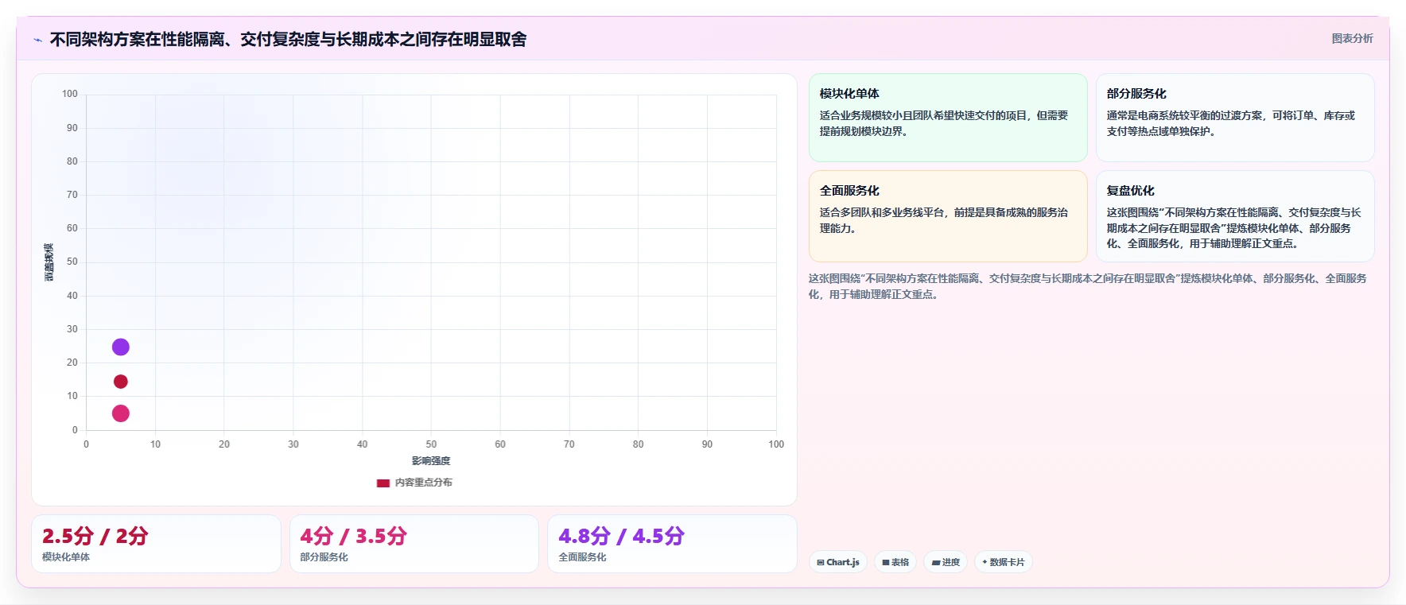Click the 4分 / 3.5分 stat card
This screenshot has width=1406, height=605.
tap(414, 544)
